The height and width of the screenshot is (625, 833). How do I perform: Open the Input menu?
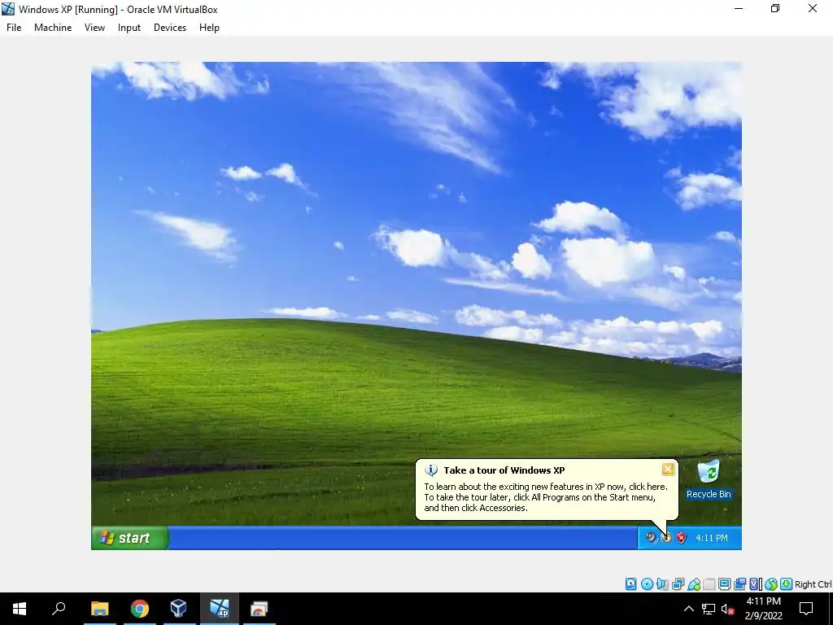pos(129,28)
